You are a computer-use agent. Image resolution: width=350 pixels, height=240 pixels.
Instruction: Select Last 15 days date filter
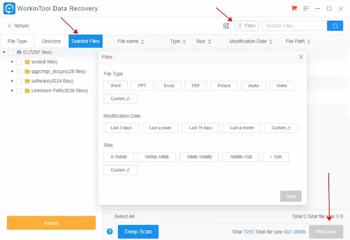[200, 128]
